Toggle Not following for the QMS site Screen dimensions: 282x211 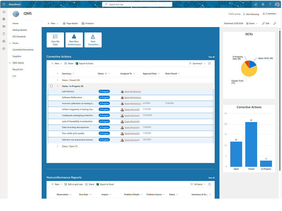tap(251, 14)
